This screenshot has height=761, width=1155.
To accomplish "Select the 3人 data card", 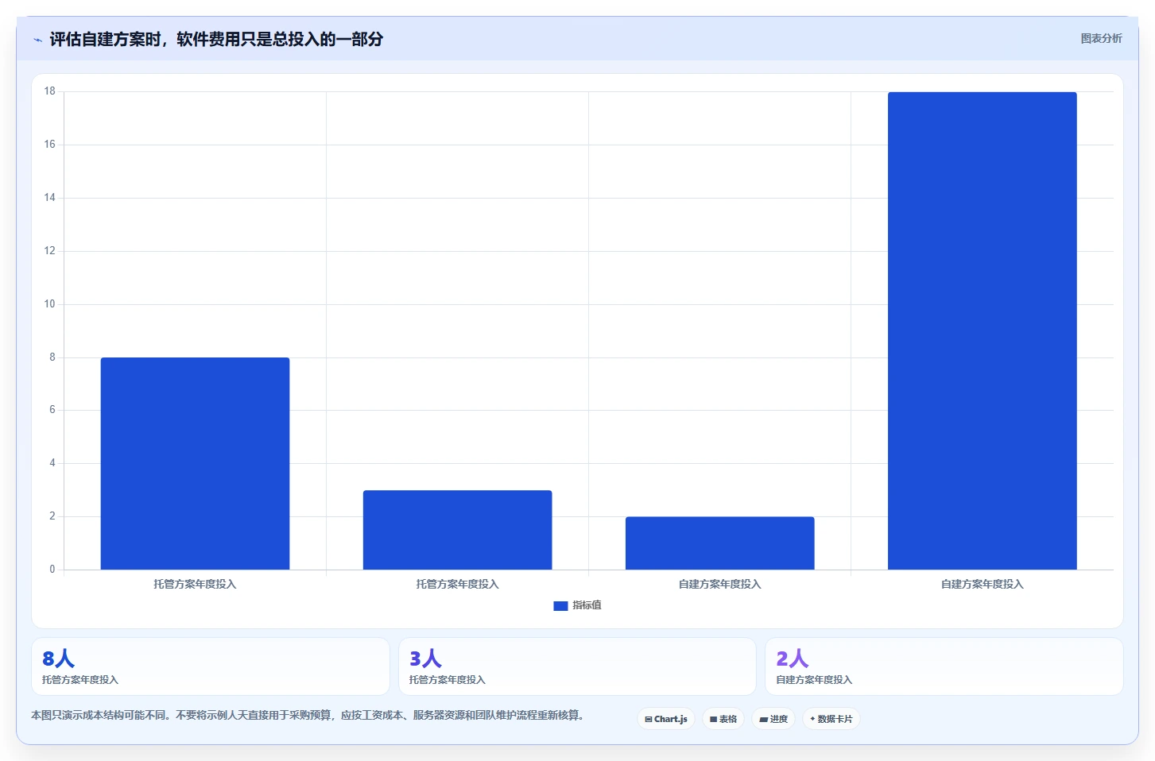I will tap(577, 666).
